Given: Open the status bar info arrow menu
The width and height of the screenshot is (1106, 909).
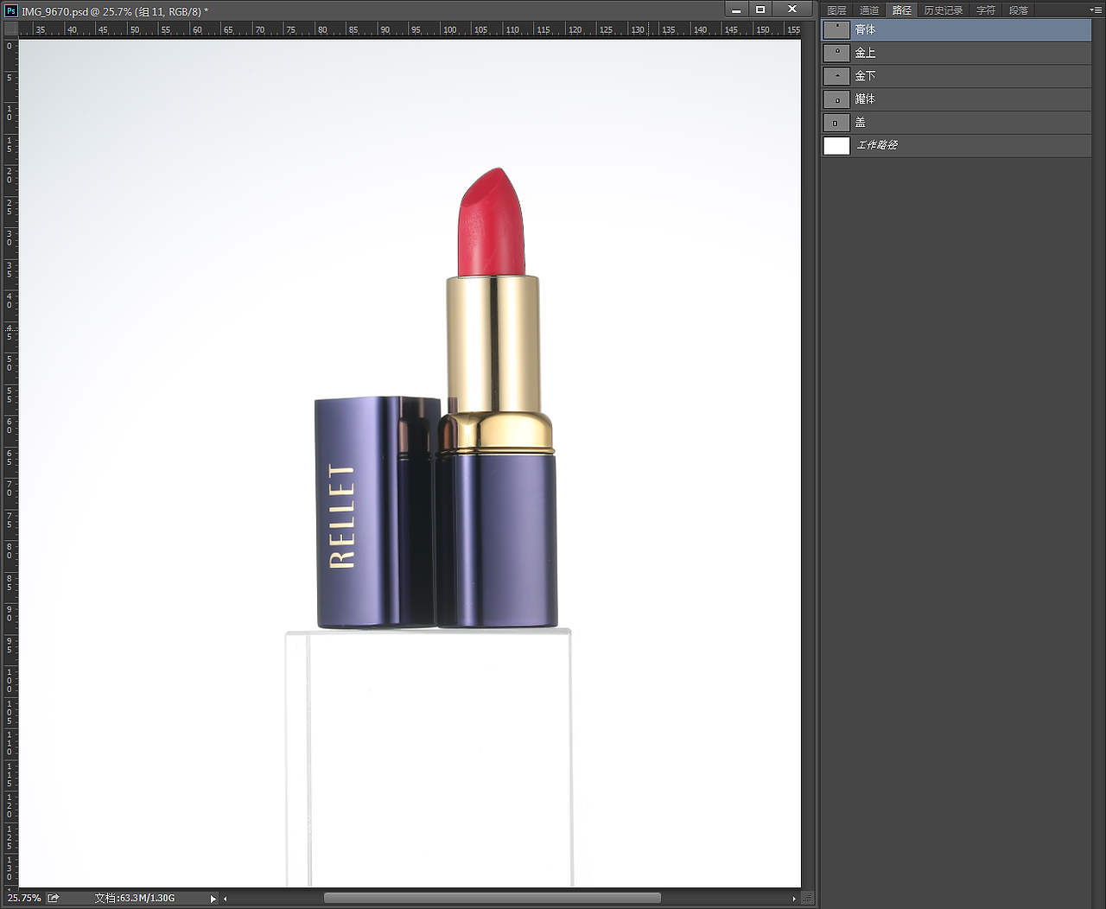Looking at the screenshot, I should [213, 899].
